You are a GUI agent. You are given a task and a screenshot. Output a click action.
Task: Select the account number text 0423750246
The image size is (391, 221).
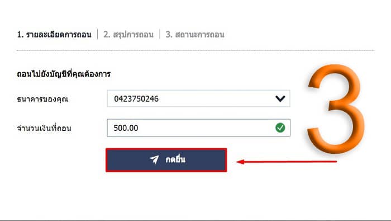pyautogui.click(x=136, y=99)
